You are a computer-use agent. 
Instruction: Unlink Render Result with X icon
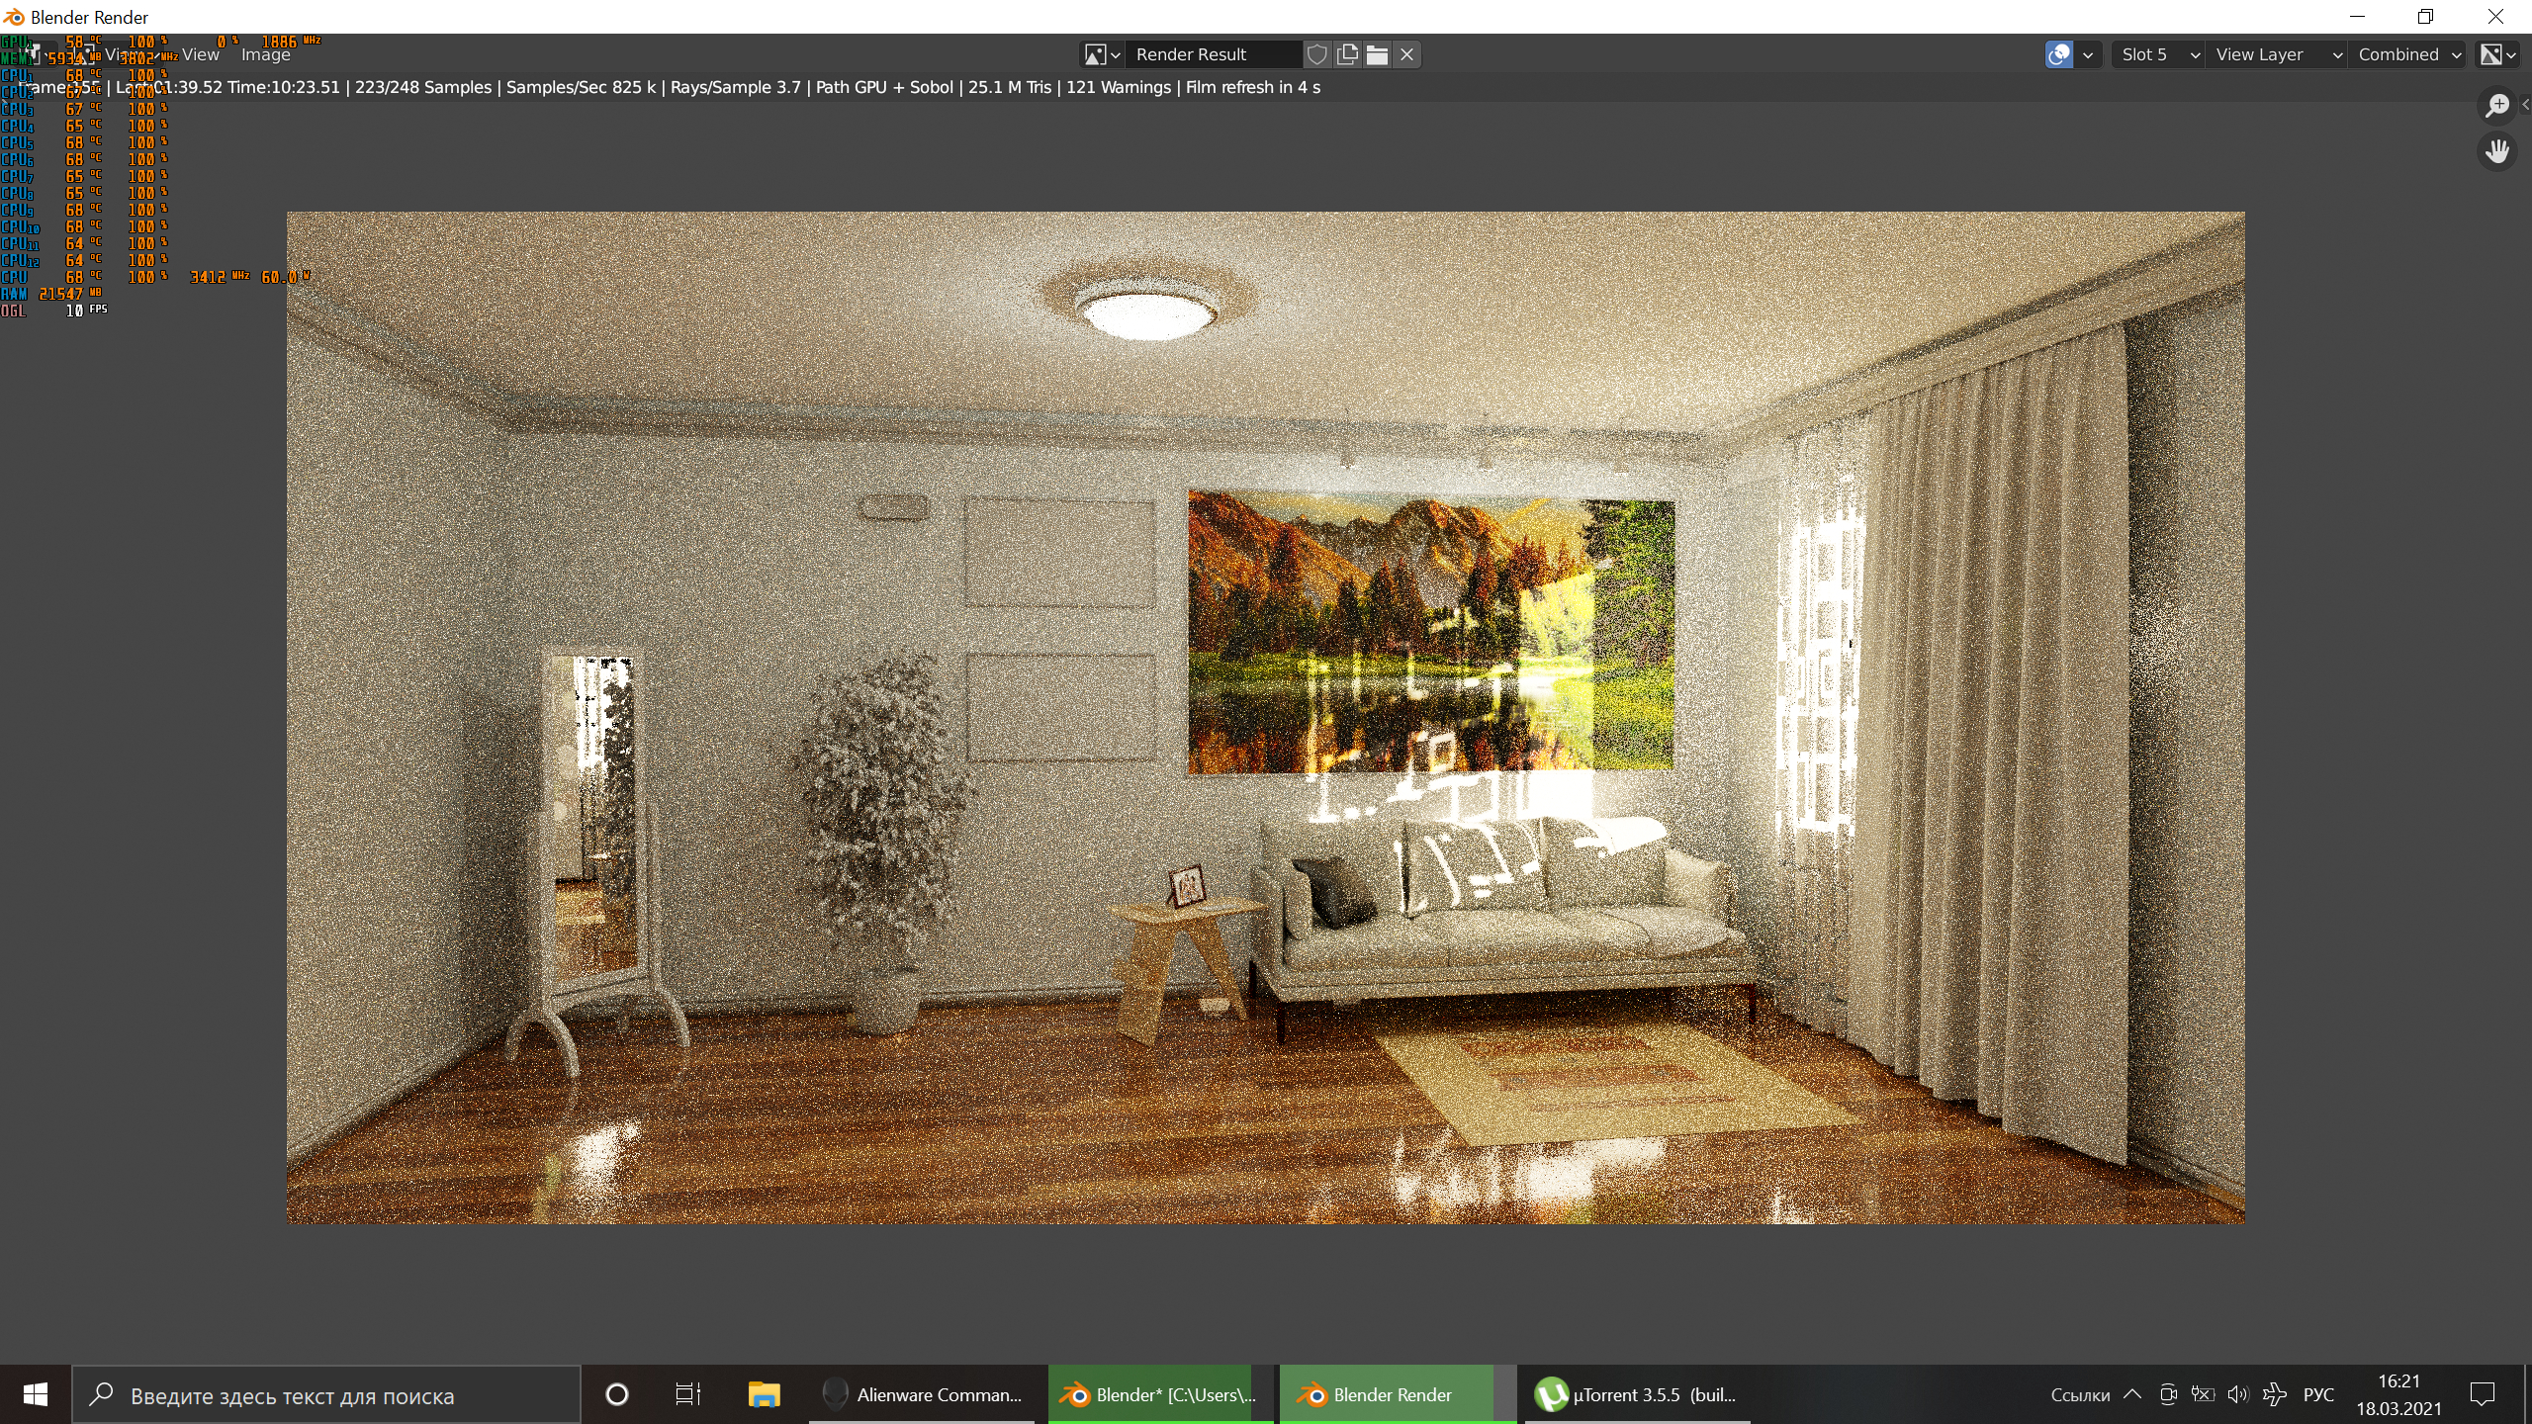[1406, 54]
